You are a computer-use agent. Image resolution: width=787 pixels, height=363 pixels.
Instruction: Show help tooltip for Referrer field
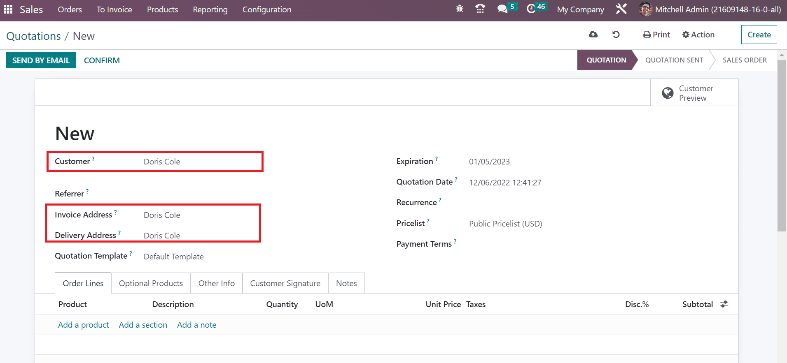[87, 191]
